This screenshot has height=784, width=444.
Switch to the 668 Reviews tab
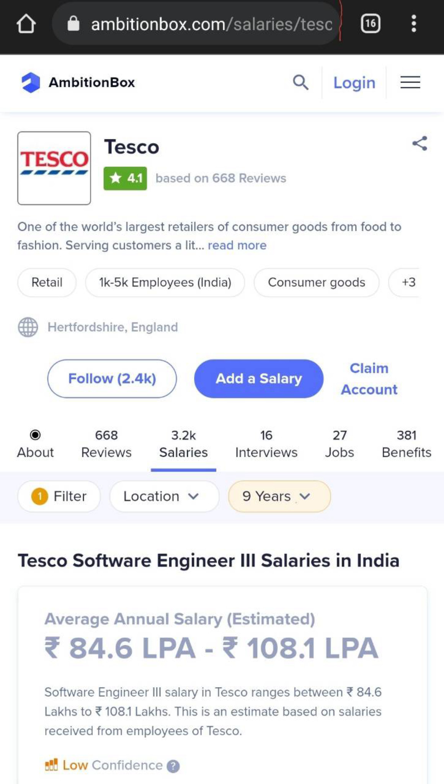pyautogui.click(x=106, y=444)
